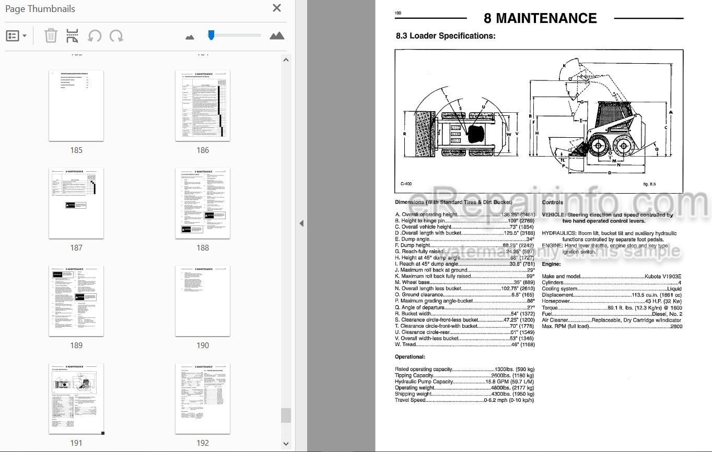Click the '8.3 Loader Specifications:' heading
The height and width of the screenshot is (452, 712).
[x=446, y=36]
